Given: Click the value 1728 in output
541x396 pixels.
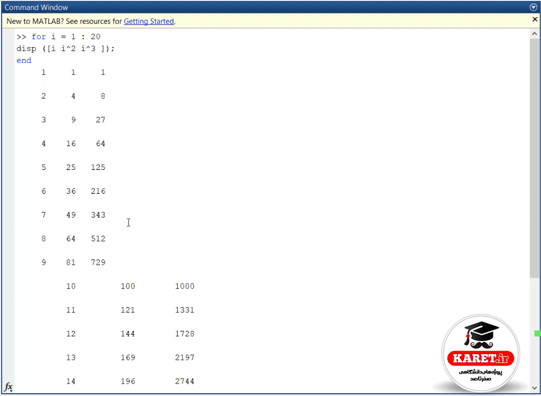Looking at the screenshot, I should point(185,334).
